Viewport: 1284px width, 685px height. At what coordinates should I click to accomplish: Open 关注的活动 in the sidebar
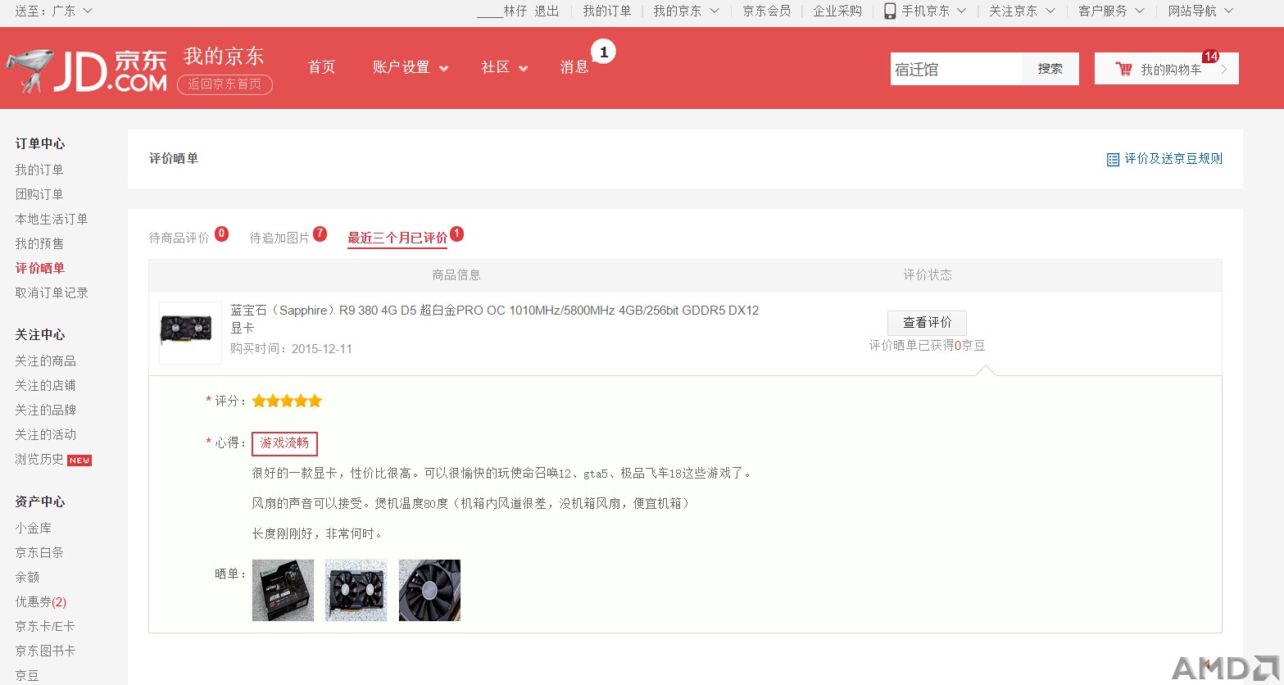[45, 434]
